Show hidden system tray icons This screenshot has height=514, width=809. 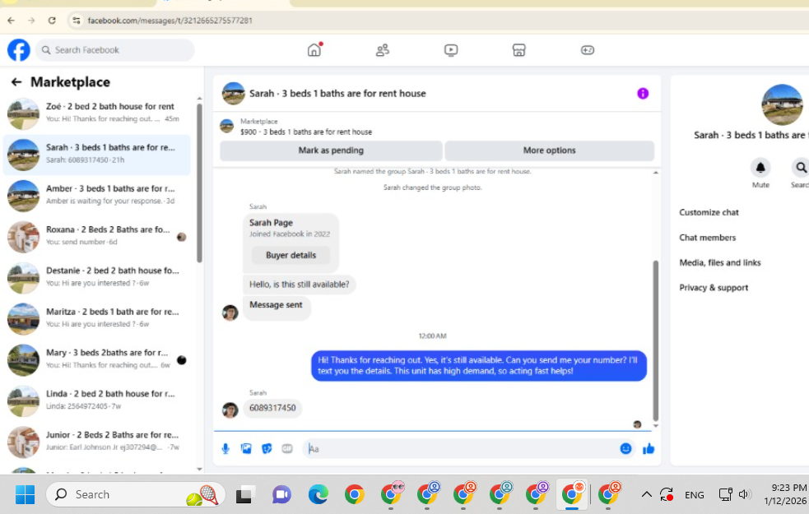[x=647, y=495]
